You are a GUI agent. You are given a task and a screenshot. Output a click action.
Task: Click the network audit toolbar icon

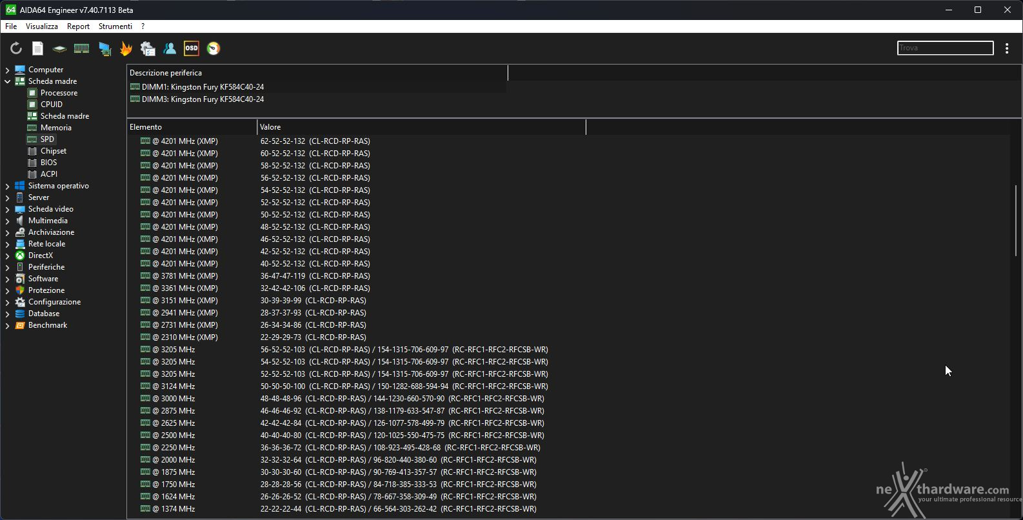pos(148,48)
